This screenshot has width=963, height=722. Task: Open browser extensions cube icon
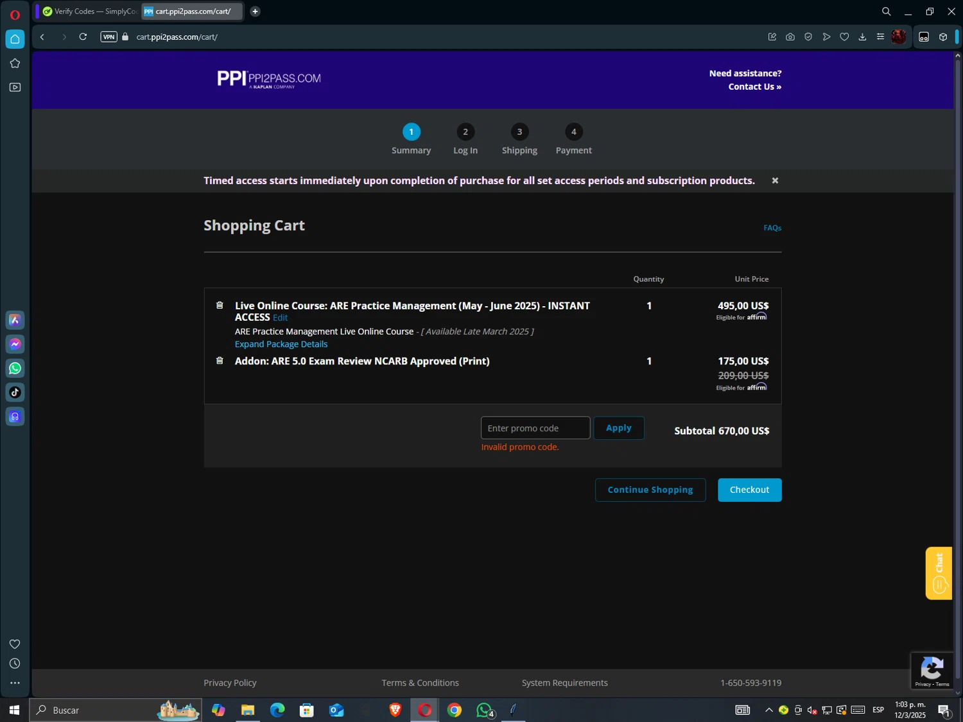point(943,37)
